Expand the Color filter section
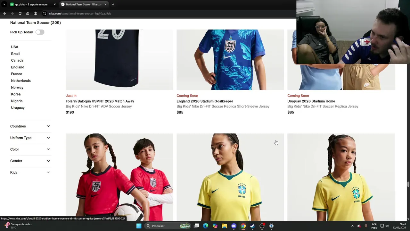410x231 pixels. 30,149
